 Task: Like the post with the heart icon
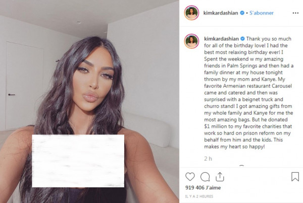(x=190, y=177)
